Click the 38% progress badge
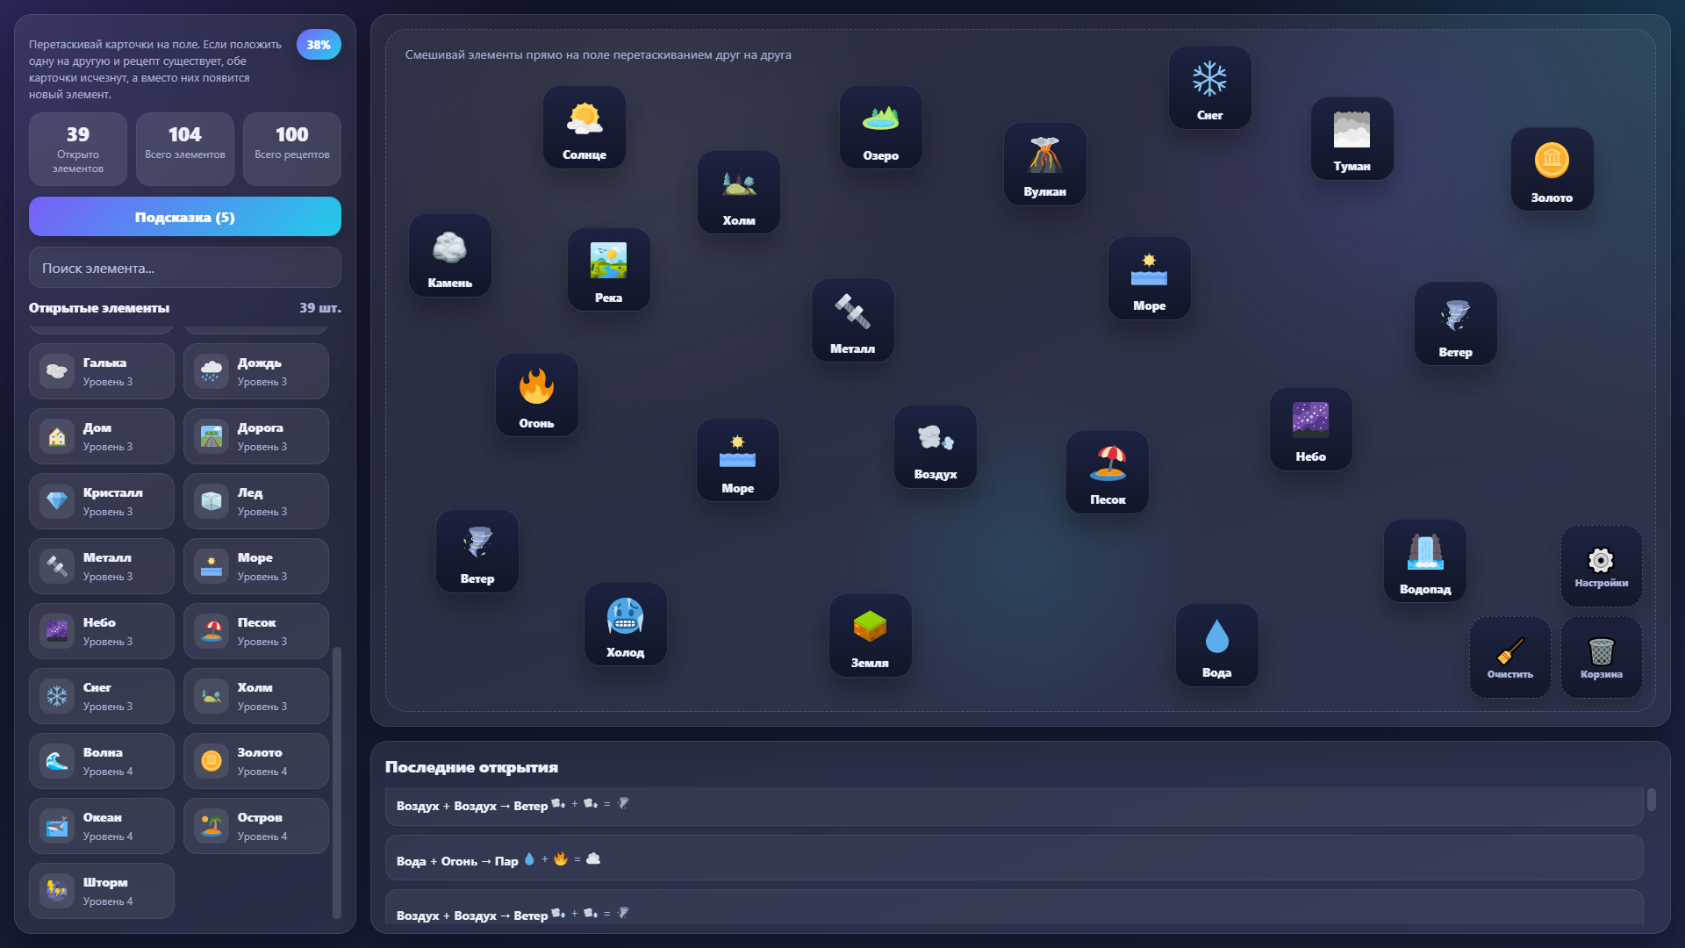 (x=319, y=44)
